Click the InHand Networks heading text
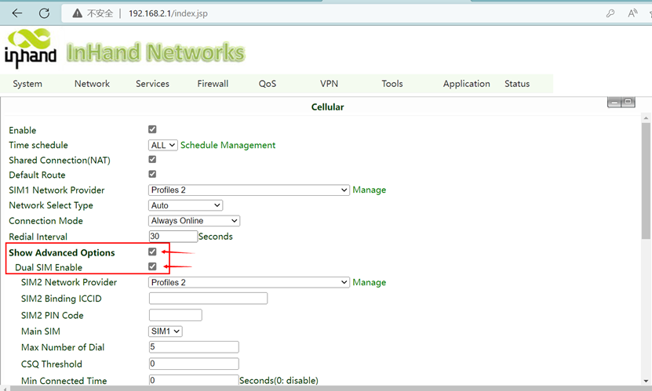The image size is (652, 391). (155, 52)
